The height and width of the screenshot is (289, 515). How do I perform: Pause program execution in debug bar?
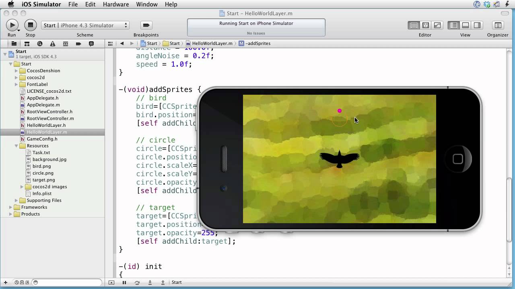(124, 283)
